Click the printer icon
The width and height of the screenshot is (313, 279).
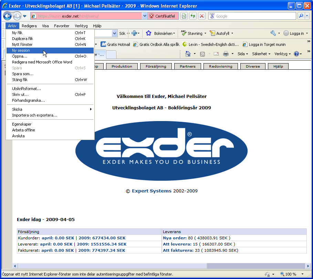coord(226,54)
